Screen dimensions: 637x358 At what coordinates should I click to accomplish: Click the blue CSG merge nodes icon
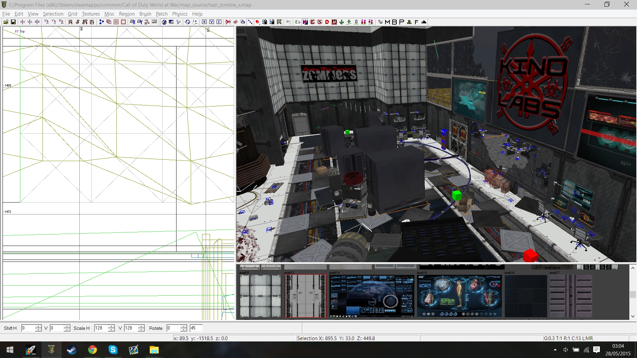(x=102, y=22)
